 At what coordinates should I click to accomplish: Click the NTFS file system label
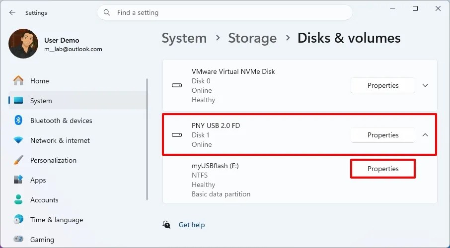pos(200,175)
